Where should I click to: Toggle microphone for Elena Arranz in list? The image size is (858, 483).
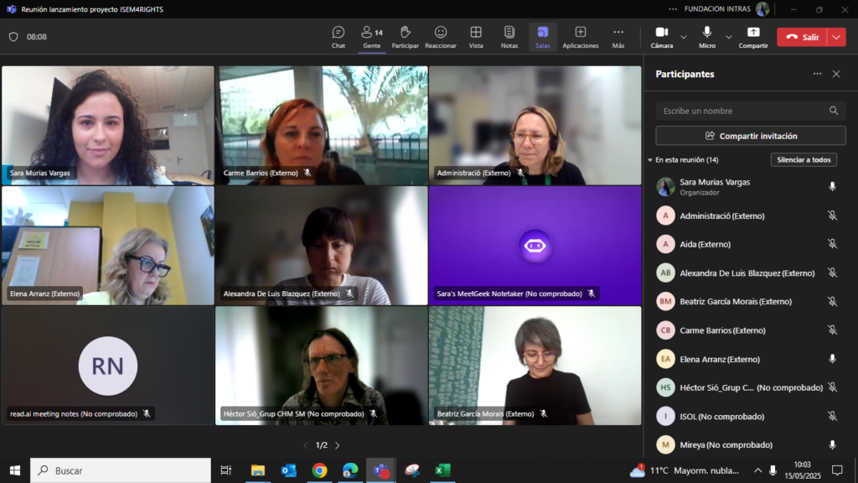(x=832, y=359)
